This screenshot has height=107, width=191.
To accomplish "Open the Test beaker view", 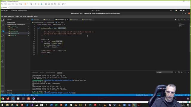I will (2, 46).
